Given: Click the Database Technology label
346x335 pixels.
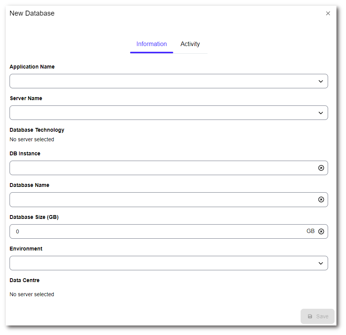Looking at the screenshot, I should 37,130.
